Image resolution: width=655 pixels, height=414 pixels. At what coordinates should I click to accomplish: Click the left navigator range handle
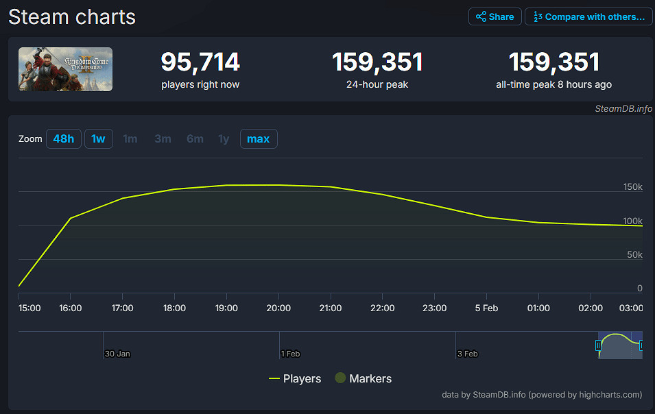(x=598, y=345)
